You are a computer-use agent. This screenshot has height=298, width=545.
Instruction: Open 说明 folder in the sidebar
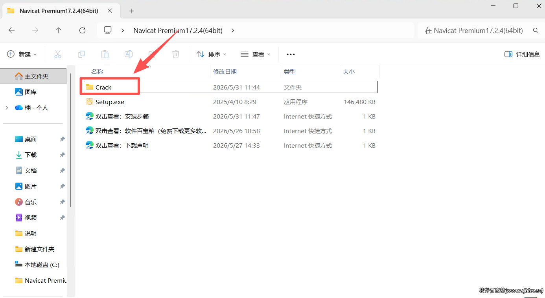(x=33, y=233)
